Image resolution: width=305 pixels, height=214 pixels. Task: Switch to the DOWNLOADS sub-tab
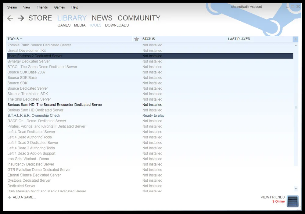coord(117,25)
